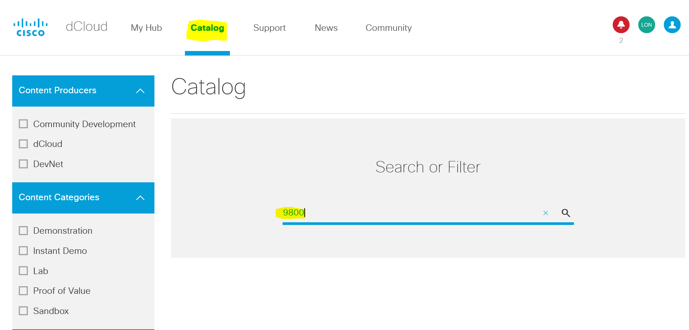Clear the search with the X icon
This screenshot has height=330, width=689.
click(546, 213)
